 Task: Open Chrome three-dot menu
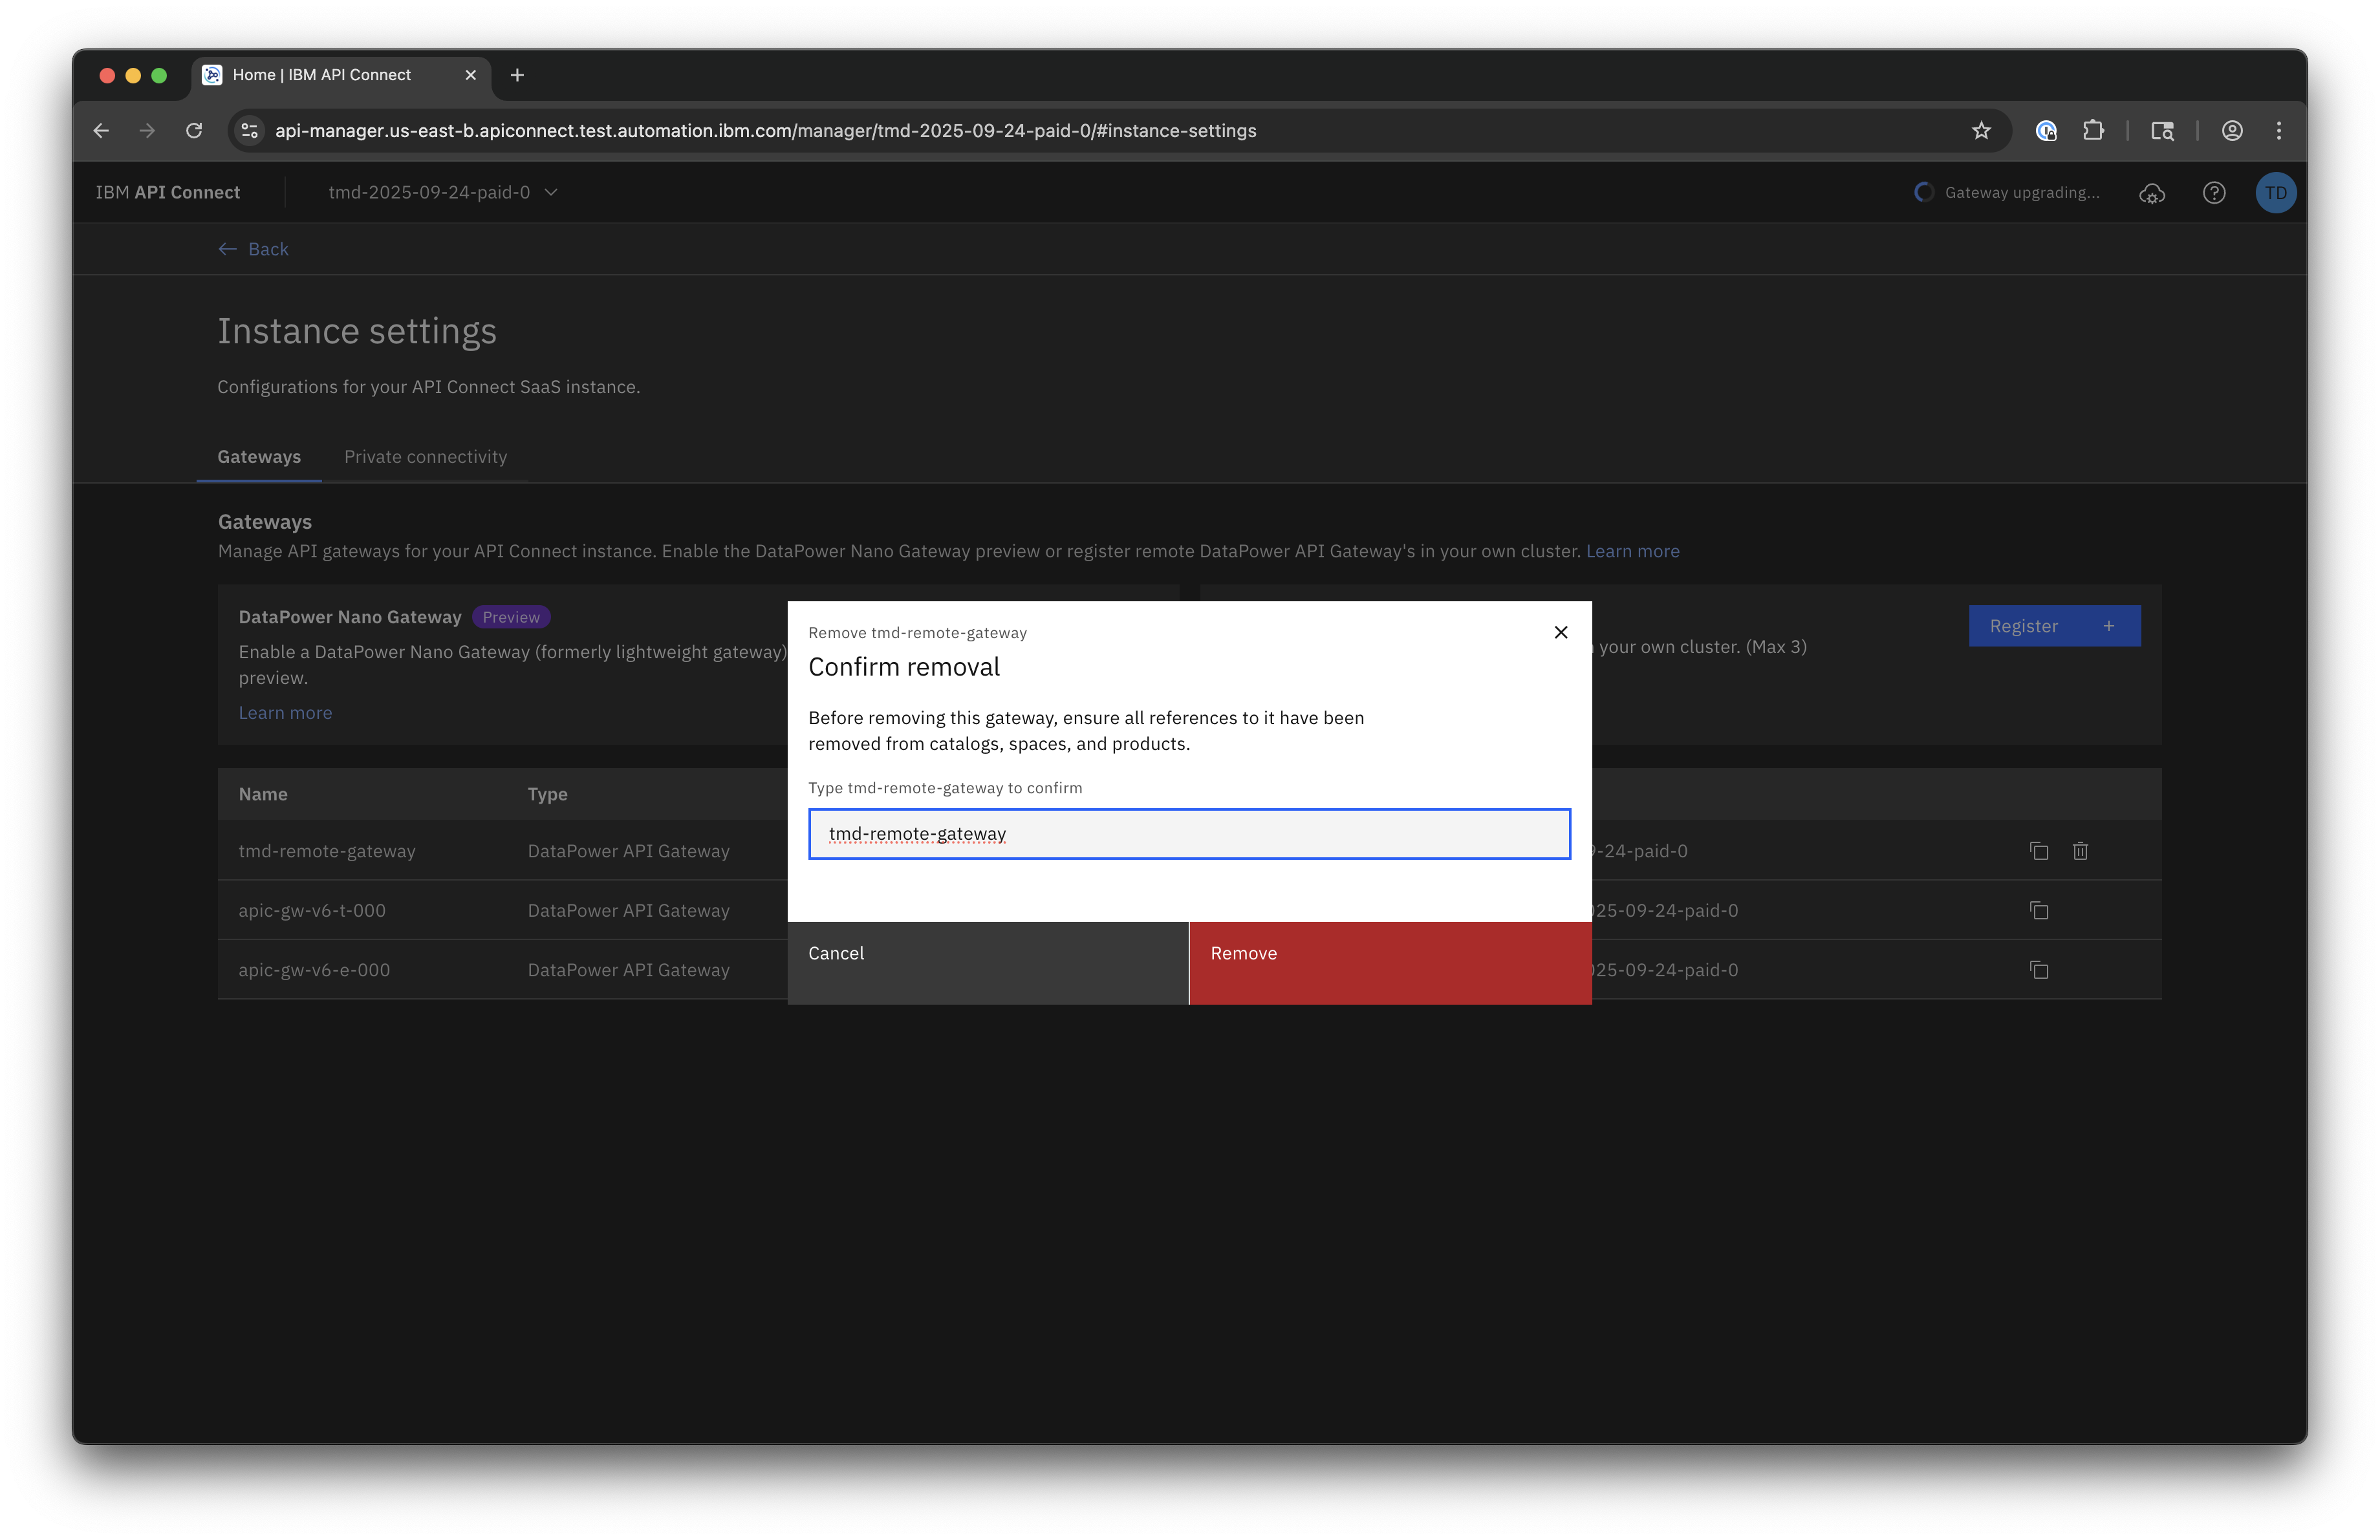pos(2278,131)
